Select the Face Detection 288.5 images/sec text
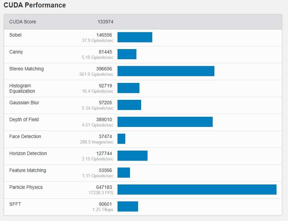The width and height of the screenshot is (288, 221). coord(97,142)
